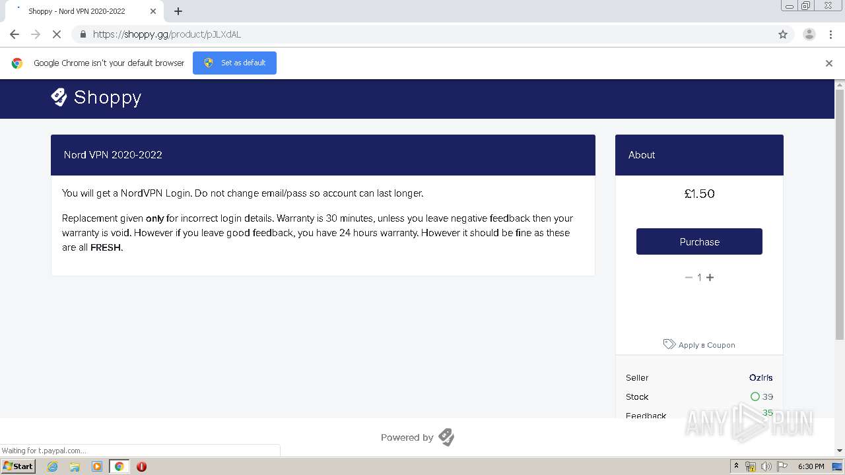This screenshot has height=475, width=845.
Task: Click the scrollbar up arrow
Action: pyautogui.click(x=840, y=84)
